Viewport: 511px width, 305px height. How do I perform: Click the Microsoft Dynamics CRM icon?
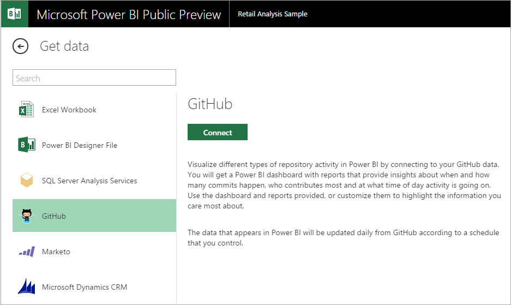[27, 287]
